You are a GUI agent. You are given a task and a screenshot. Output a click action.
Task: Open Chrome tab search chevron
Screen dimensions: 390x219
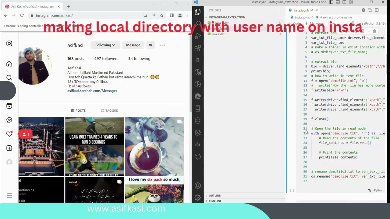(153, 4)
